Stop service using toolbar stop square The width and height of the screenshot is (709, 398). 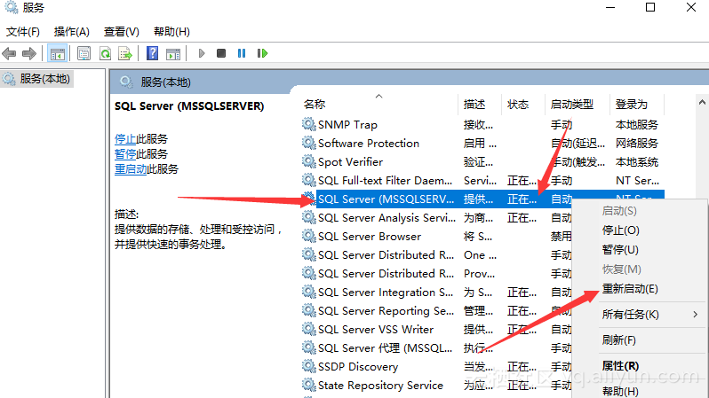point(221,53)
